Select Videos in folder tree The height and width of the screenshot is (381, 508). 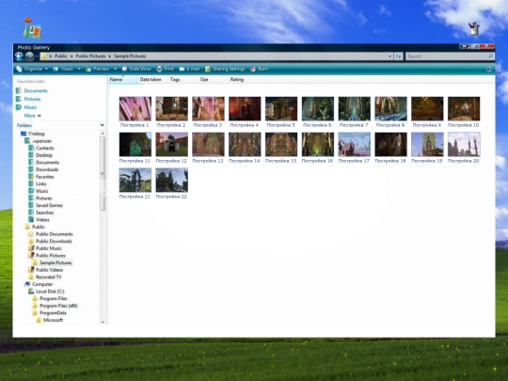click(39, 219)
